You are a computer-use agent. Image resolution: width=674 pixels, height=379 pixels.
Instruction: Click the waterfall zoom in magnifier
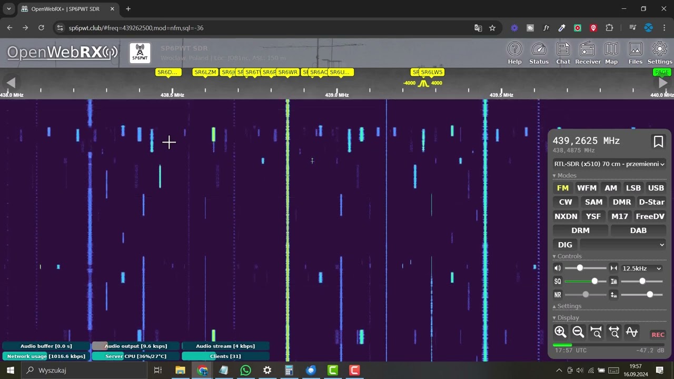click(x=560, y=332)
